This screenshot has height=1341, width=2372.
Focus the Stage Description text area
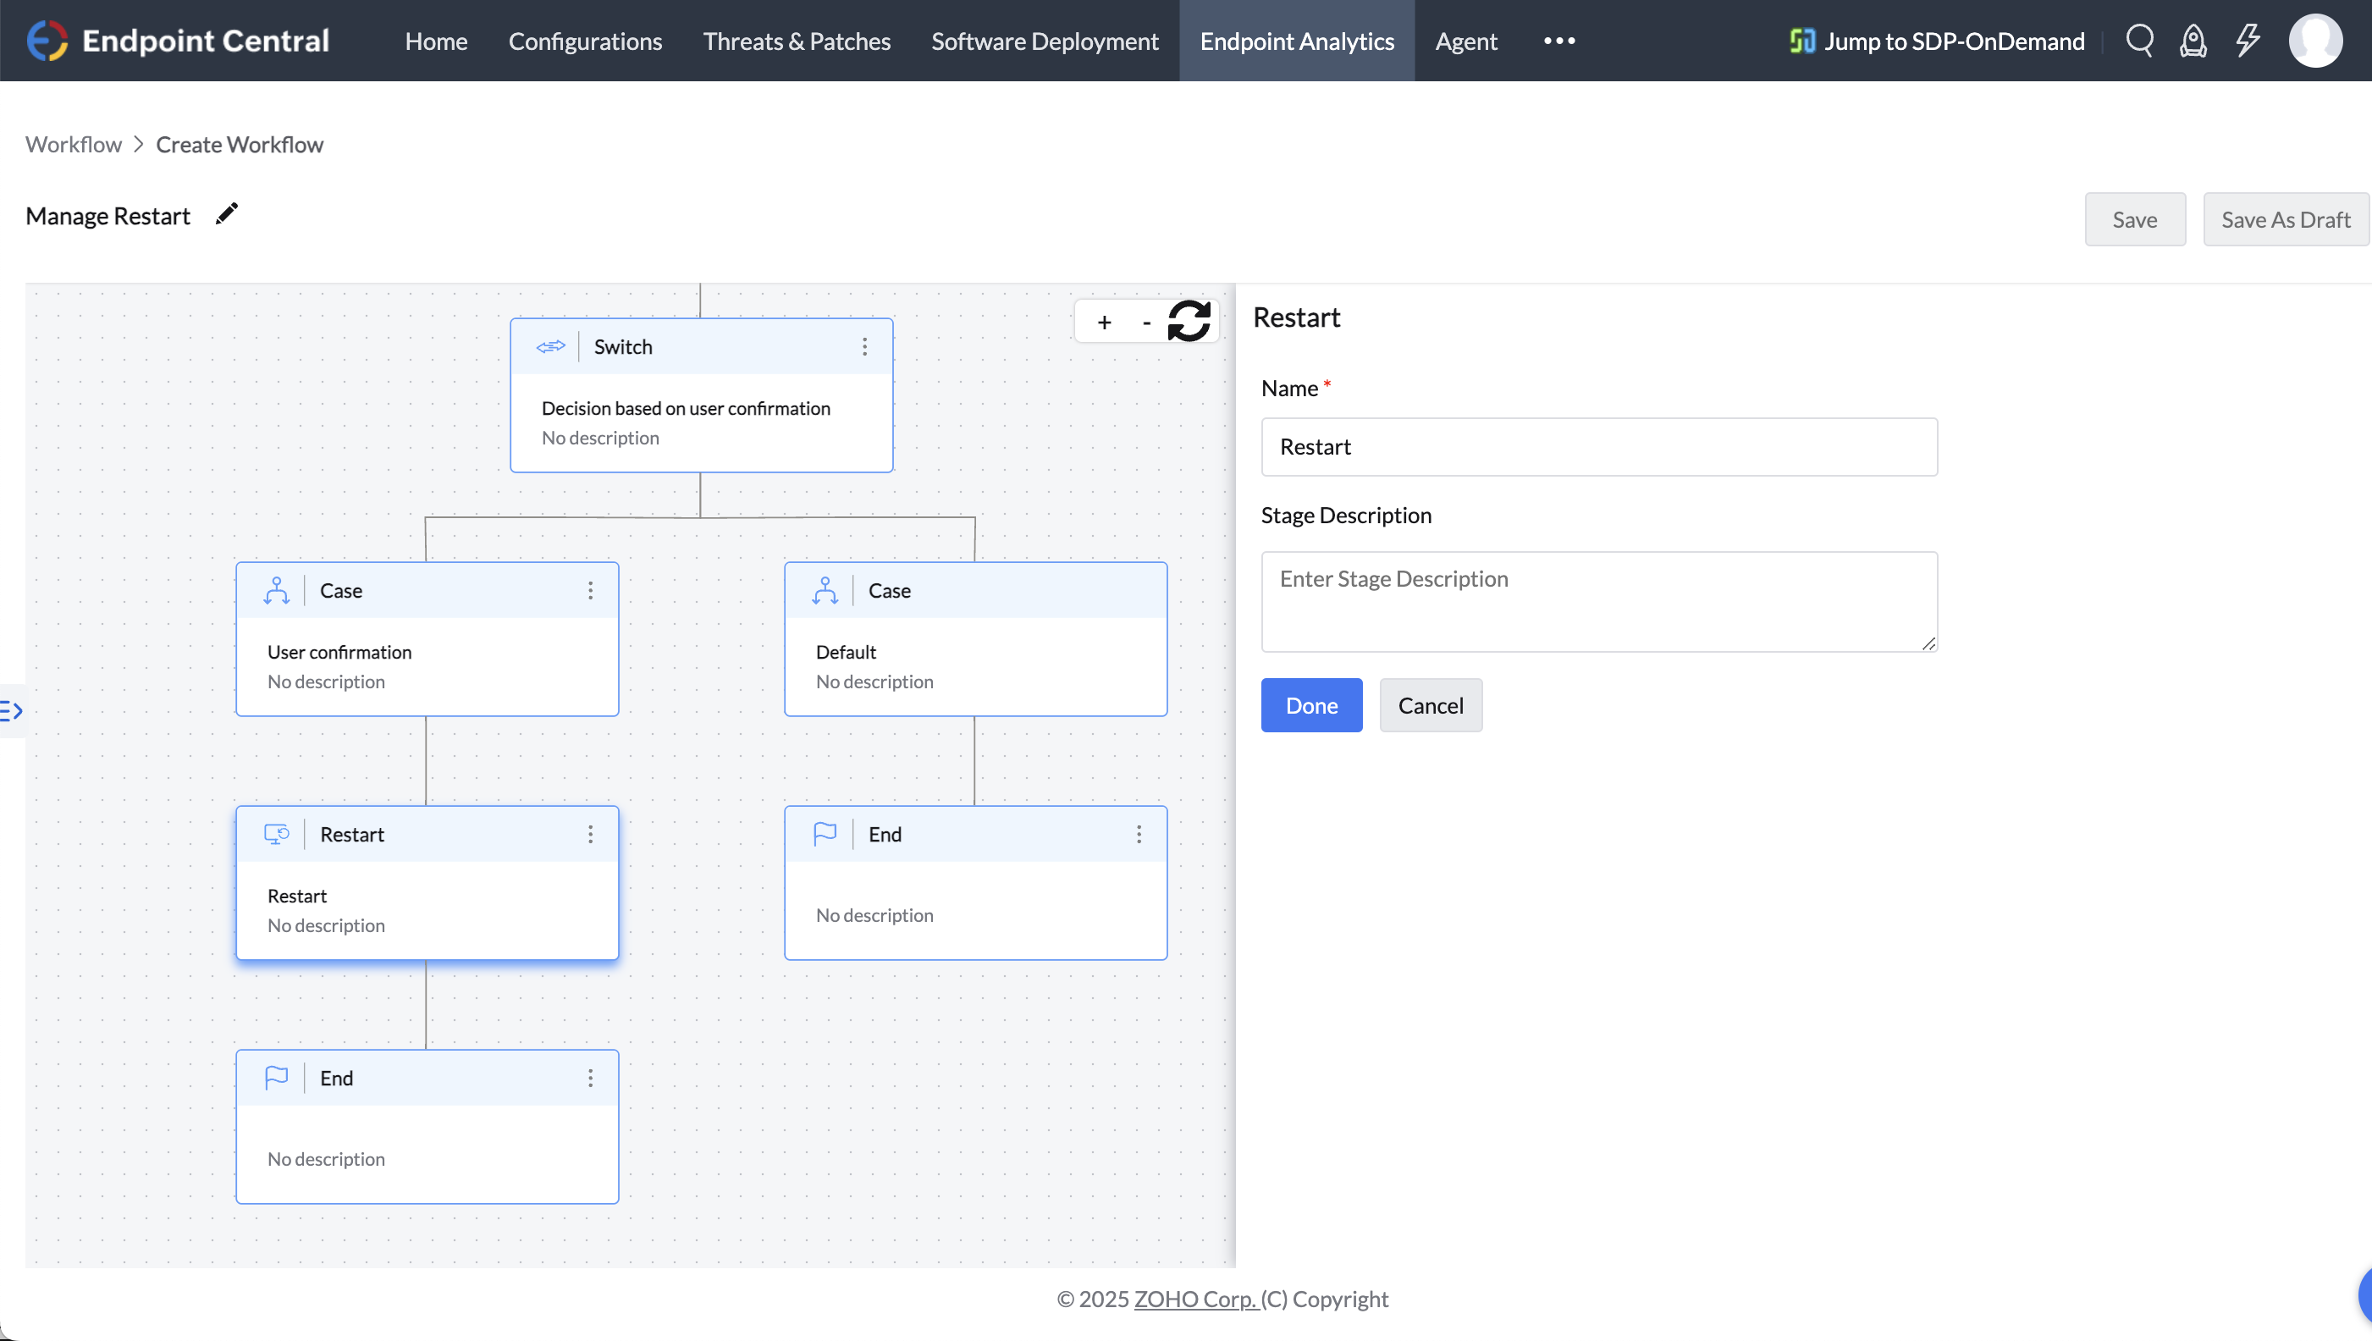point(1598,601)
